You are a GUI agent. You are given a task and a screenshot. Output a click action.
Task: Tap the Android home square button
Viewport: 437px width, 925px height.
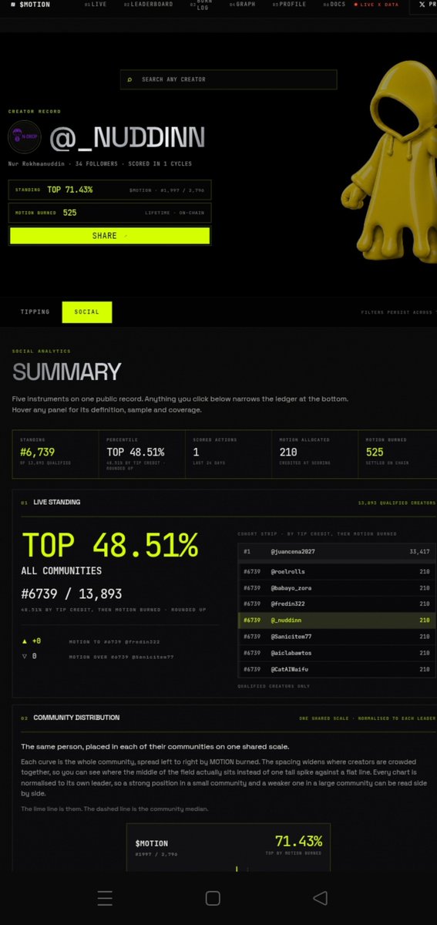pyautogui.click(x=213, y=898)
